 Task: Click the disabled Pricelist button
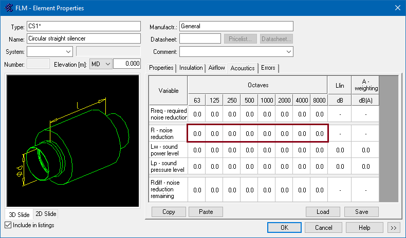[241, 39]
